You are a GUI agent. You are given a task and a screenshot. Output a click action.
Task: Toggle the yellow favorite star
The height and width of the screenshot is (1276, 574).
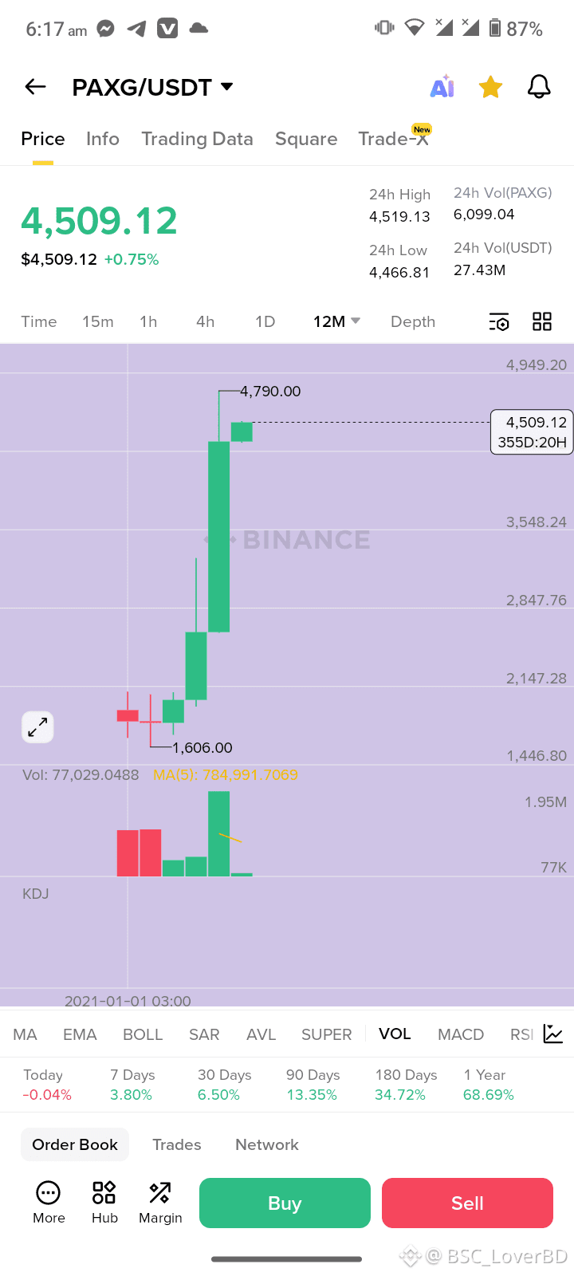[x=490, y=87]
